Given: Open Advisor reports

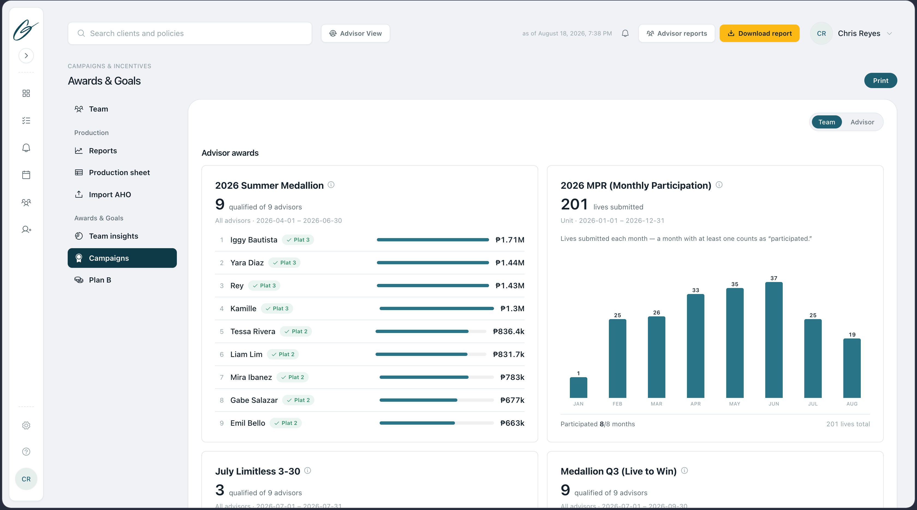Looking at the screenshot, I should 676,34.
